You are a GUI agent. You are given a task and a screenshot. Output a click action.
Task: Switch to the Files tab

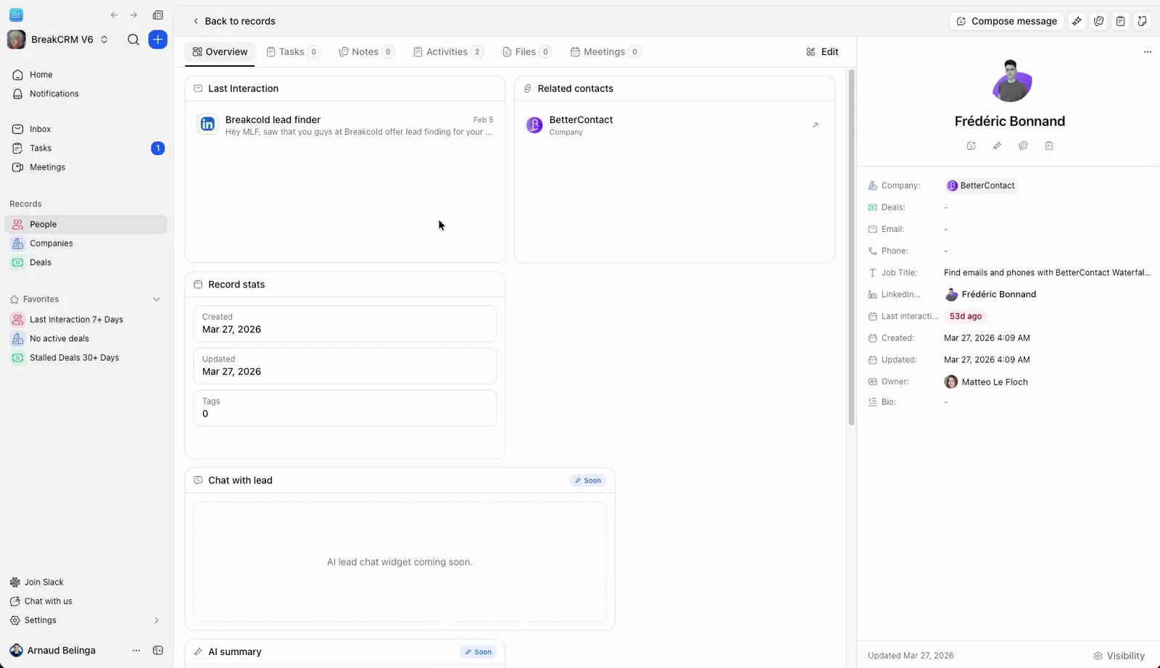[527, 52]
